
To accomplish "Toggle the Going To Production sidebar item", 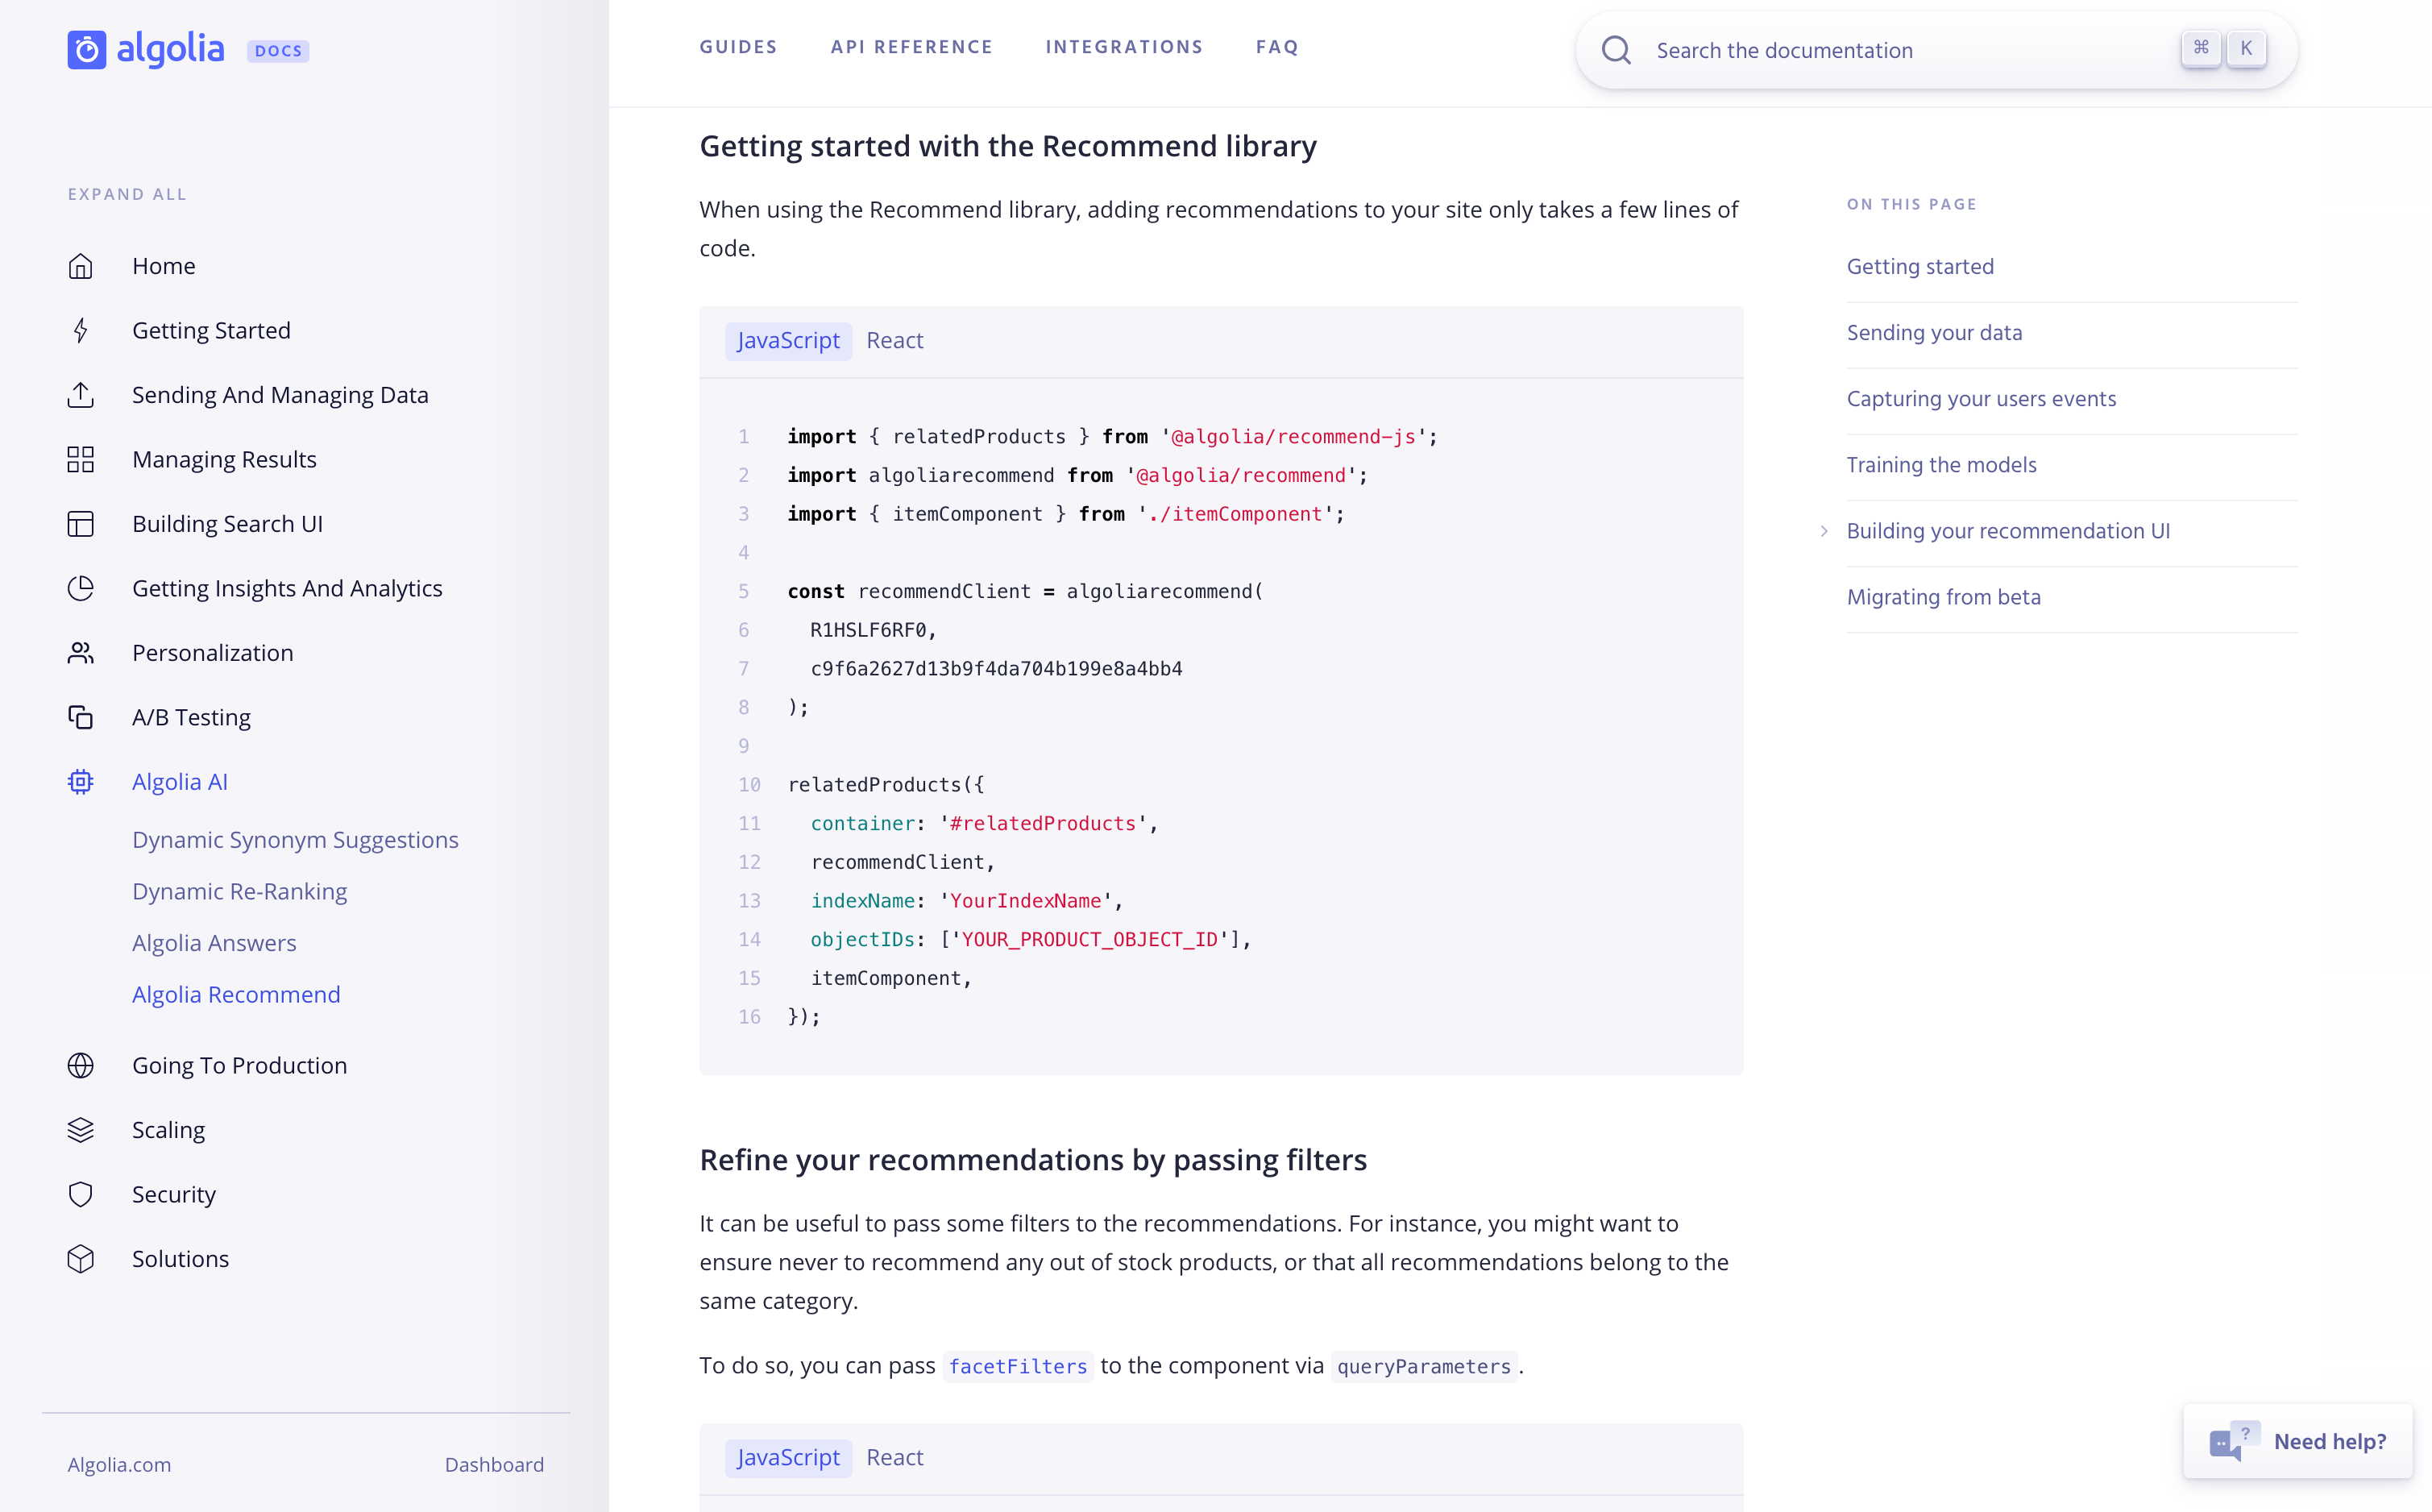I will pos(240,1066).
